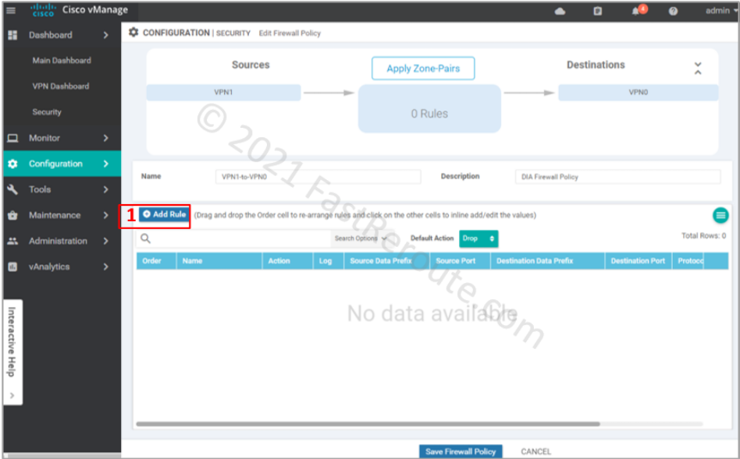Click the green column menu icon
The height and width of the screenshot is (459, 740).
(x=720, y=215)
